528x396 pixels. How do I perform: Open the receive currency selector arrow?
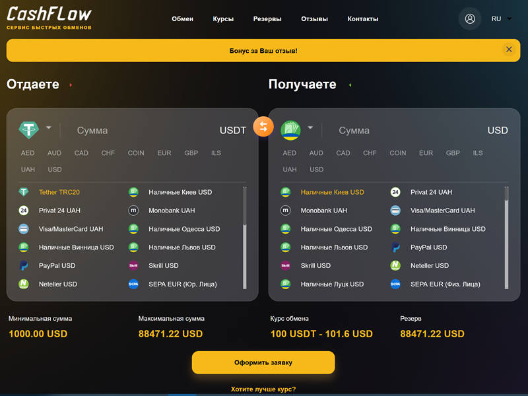click(310, 127)
